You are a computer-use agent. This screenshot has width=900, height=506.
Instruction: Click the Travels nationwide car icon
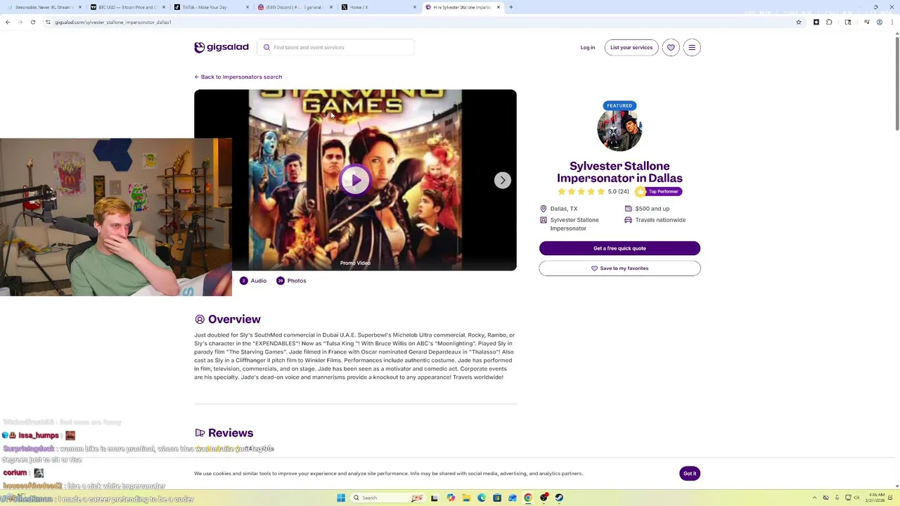coord(628,220)
